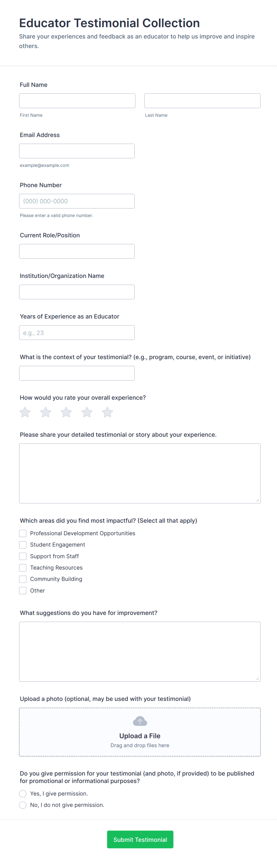Tick the Other checkbox

(x=23, y=591)
